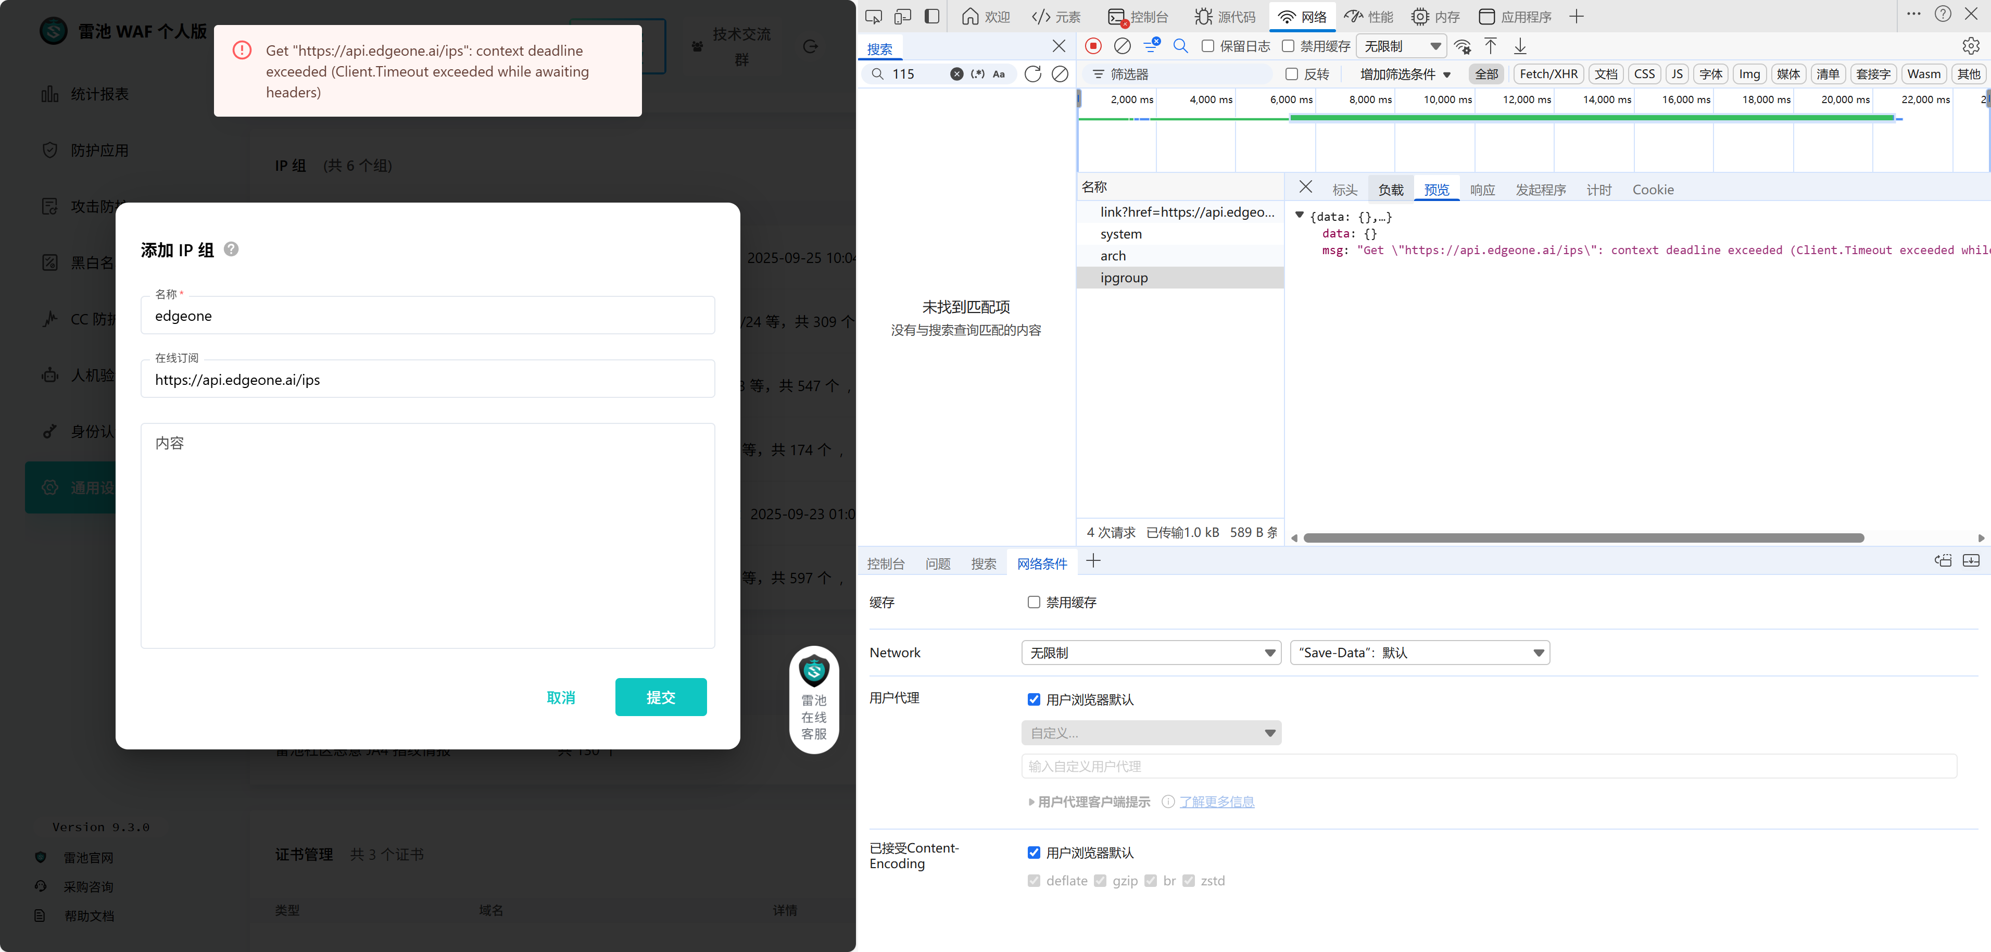Enable the 保留日志 checkbox

click(1208, 46)
